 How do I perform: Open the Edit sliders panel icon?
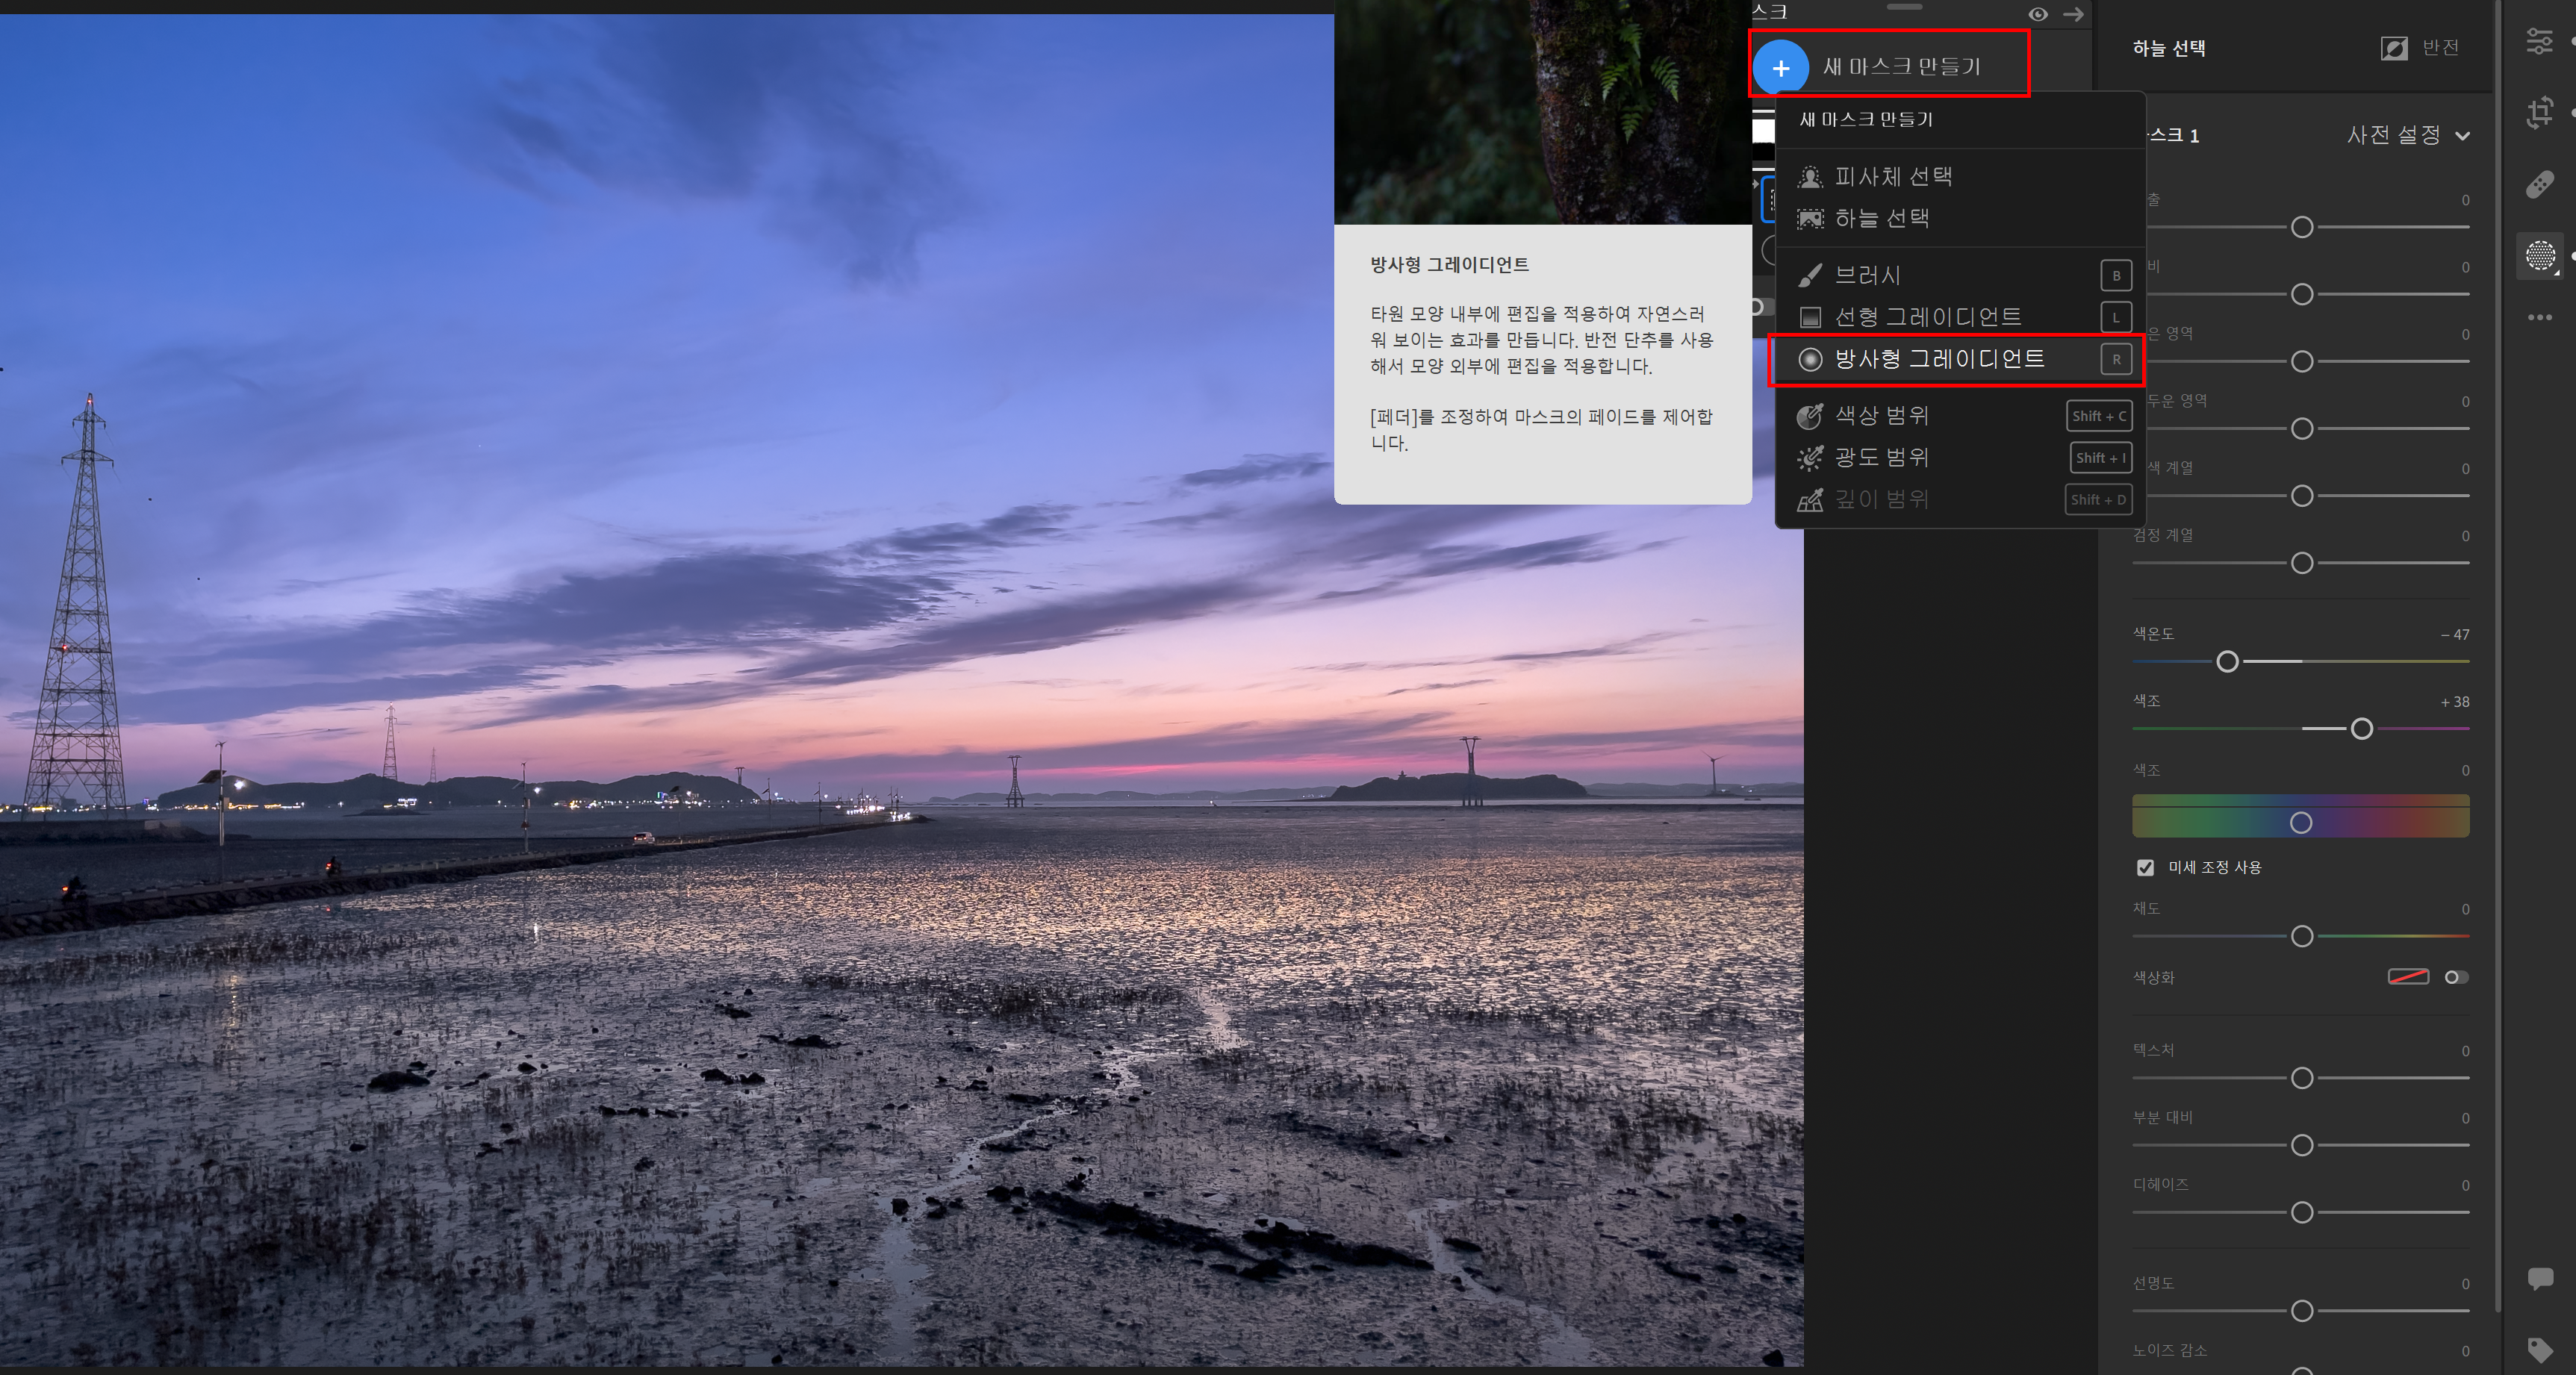2539,41
